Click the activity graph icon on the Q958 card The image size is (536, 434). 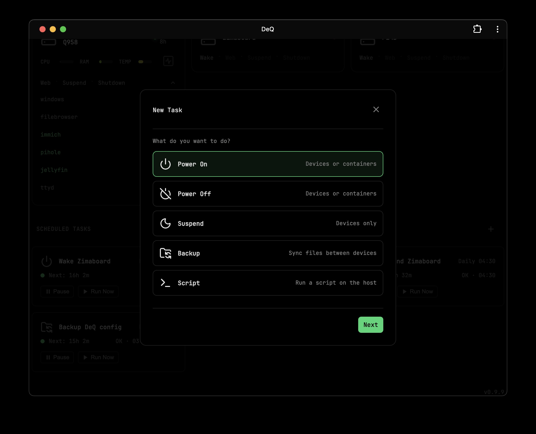click(168, 61)
